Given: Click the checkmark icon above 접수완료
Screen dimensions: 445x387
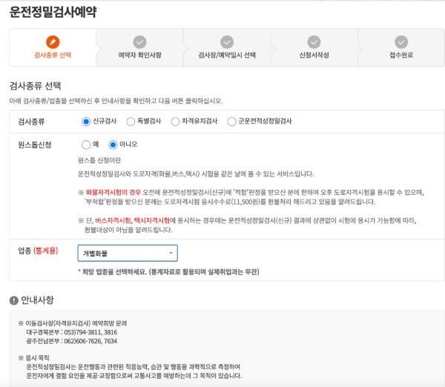Looking at the screenshot, I should coord(401,42).
